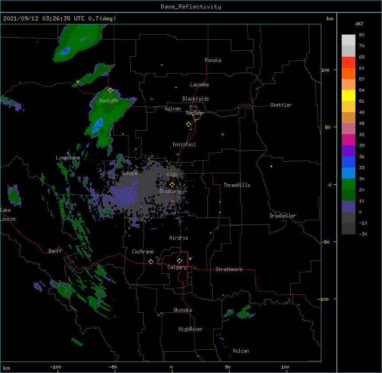Click the green echo east of Vulcan area
382x373 pixels.
246,312
